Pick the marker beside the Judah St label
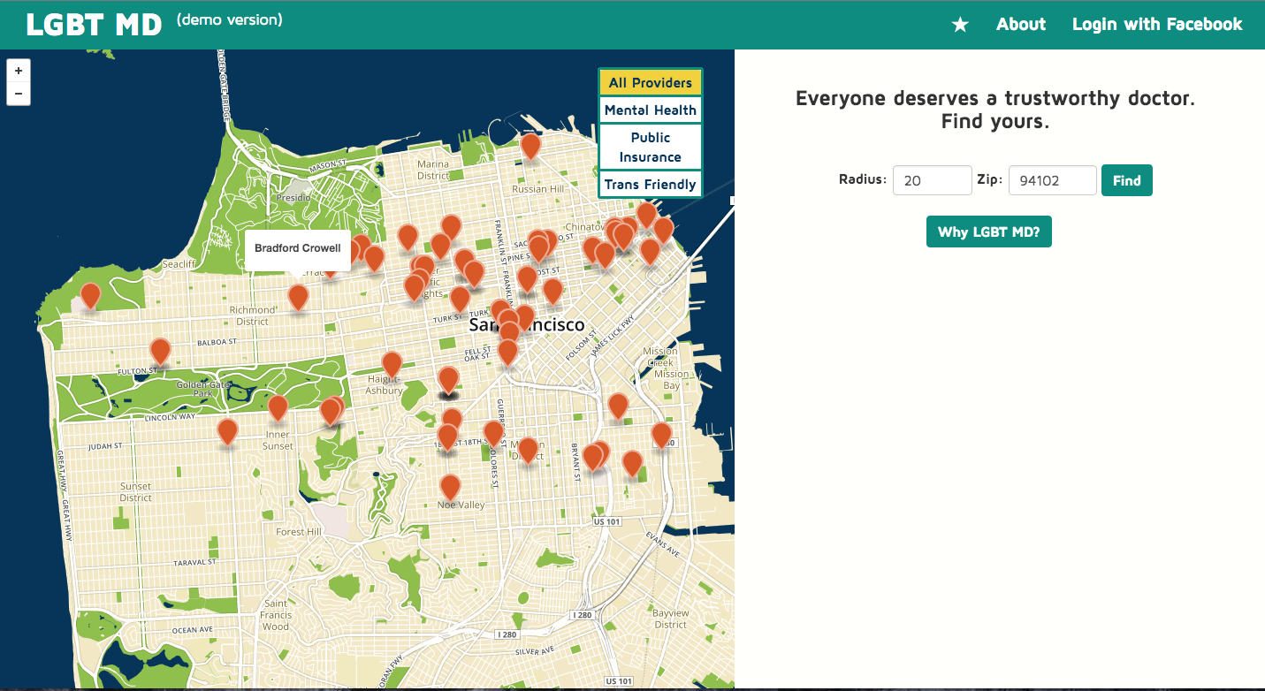Viewport: 1265px width, 691px height. [228, 431]
